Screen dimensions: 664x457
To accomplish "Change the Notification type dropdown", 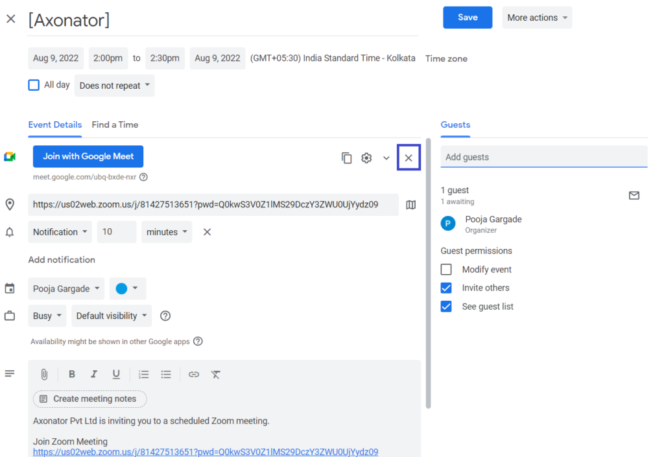I will coord(60,232).
